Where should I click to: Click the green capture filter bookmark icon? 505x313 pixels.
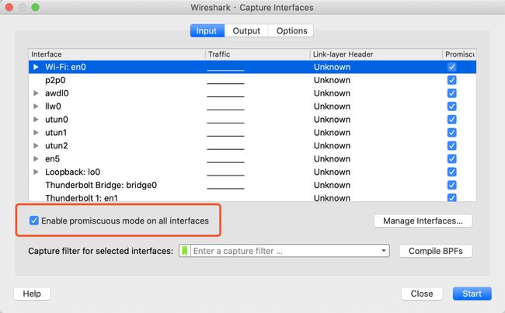click(x=185, y=251)
